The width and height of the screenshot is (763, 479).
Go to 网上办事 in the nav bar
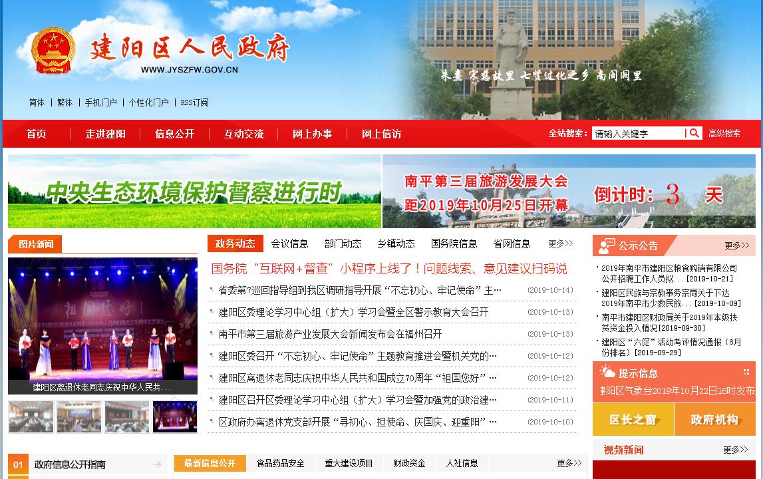[x=312, y=134]
